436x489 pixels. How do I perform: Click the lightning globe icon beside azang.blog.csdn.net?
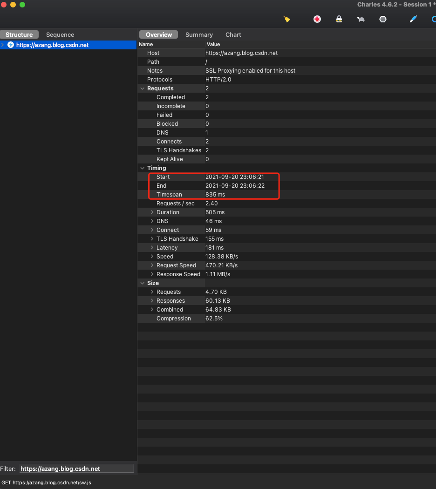[11, 45]
